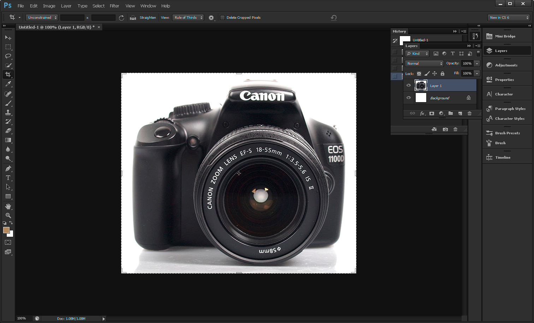
Task: Delete layer using the trash icon
Action: 469,113
